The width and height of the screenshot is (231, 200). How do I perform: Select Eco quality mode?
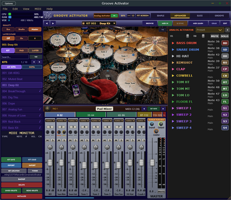pyautogui.click(x=8, y=29)
